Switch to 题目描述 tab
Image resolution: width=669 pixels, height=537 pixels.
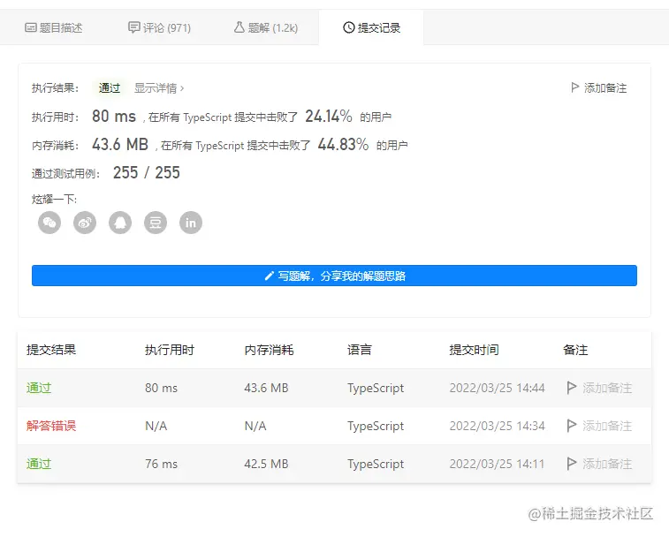[54, 27]
